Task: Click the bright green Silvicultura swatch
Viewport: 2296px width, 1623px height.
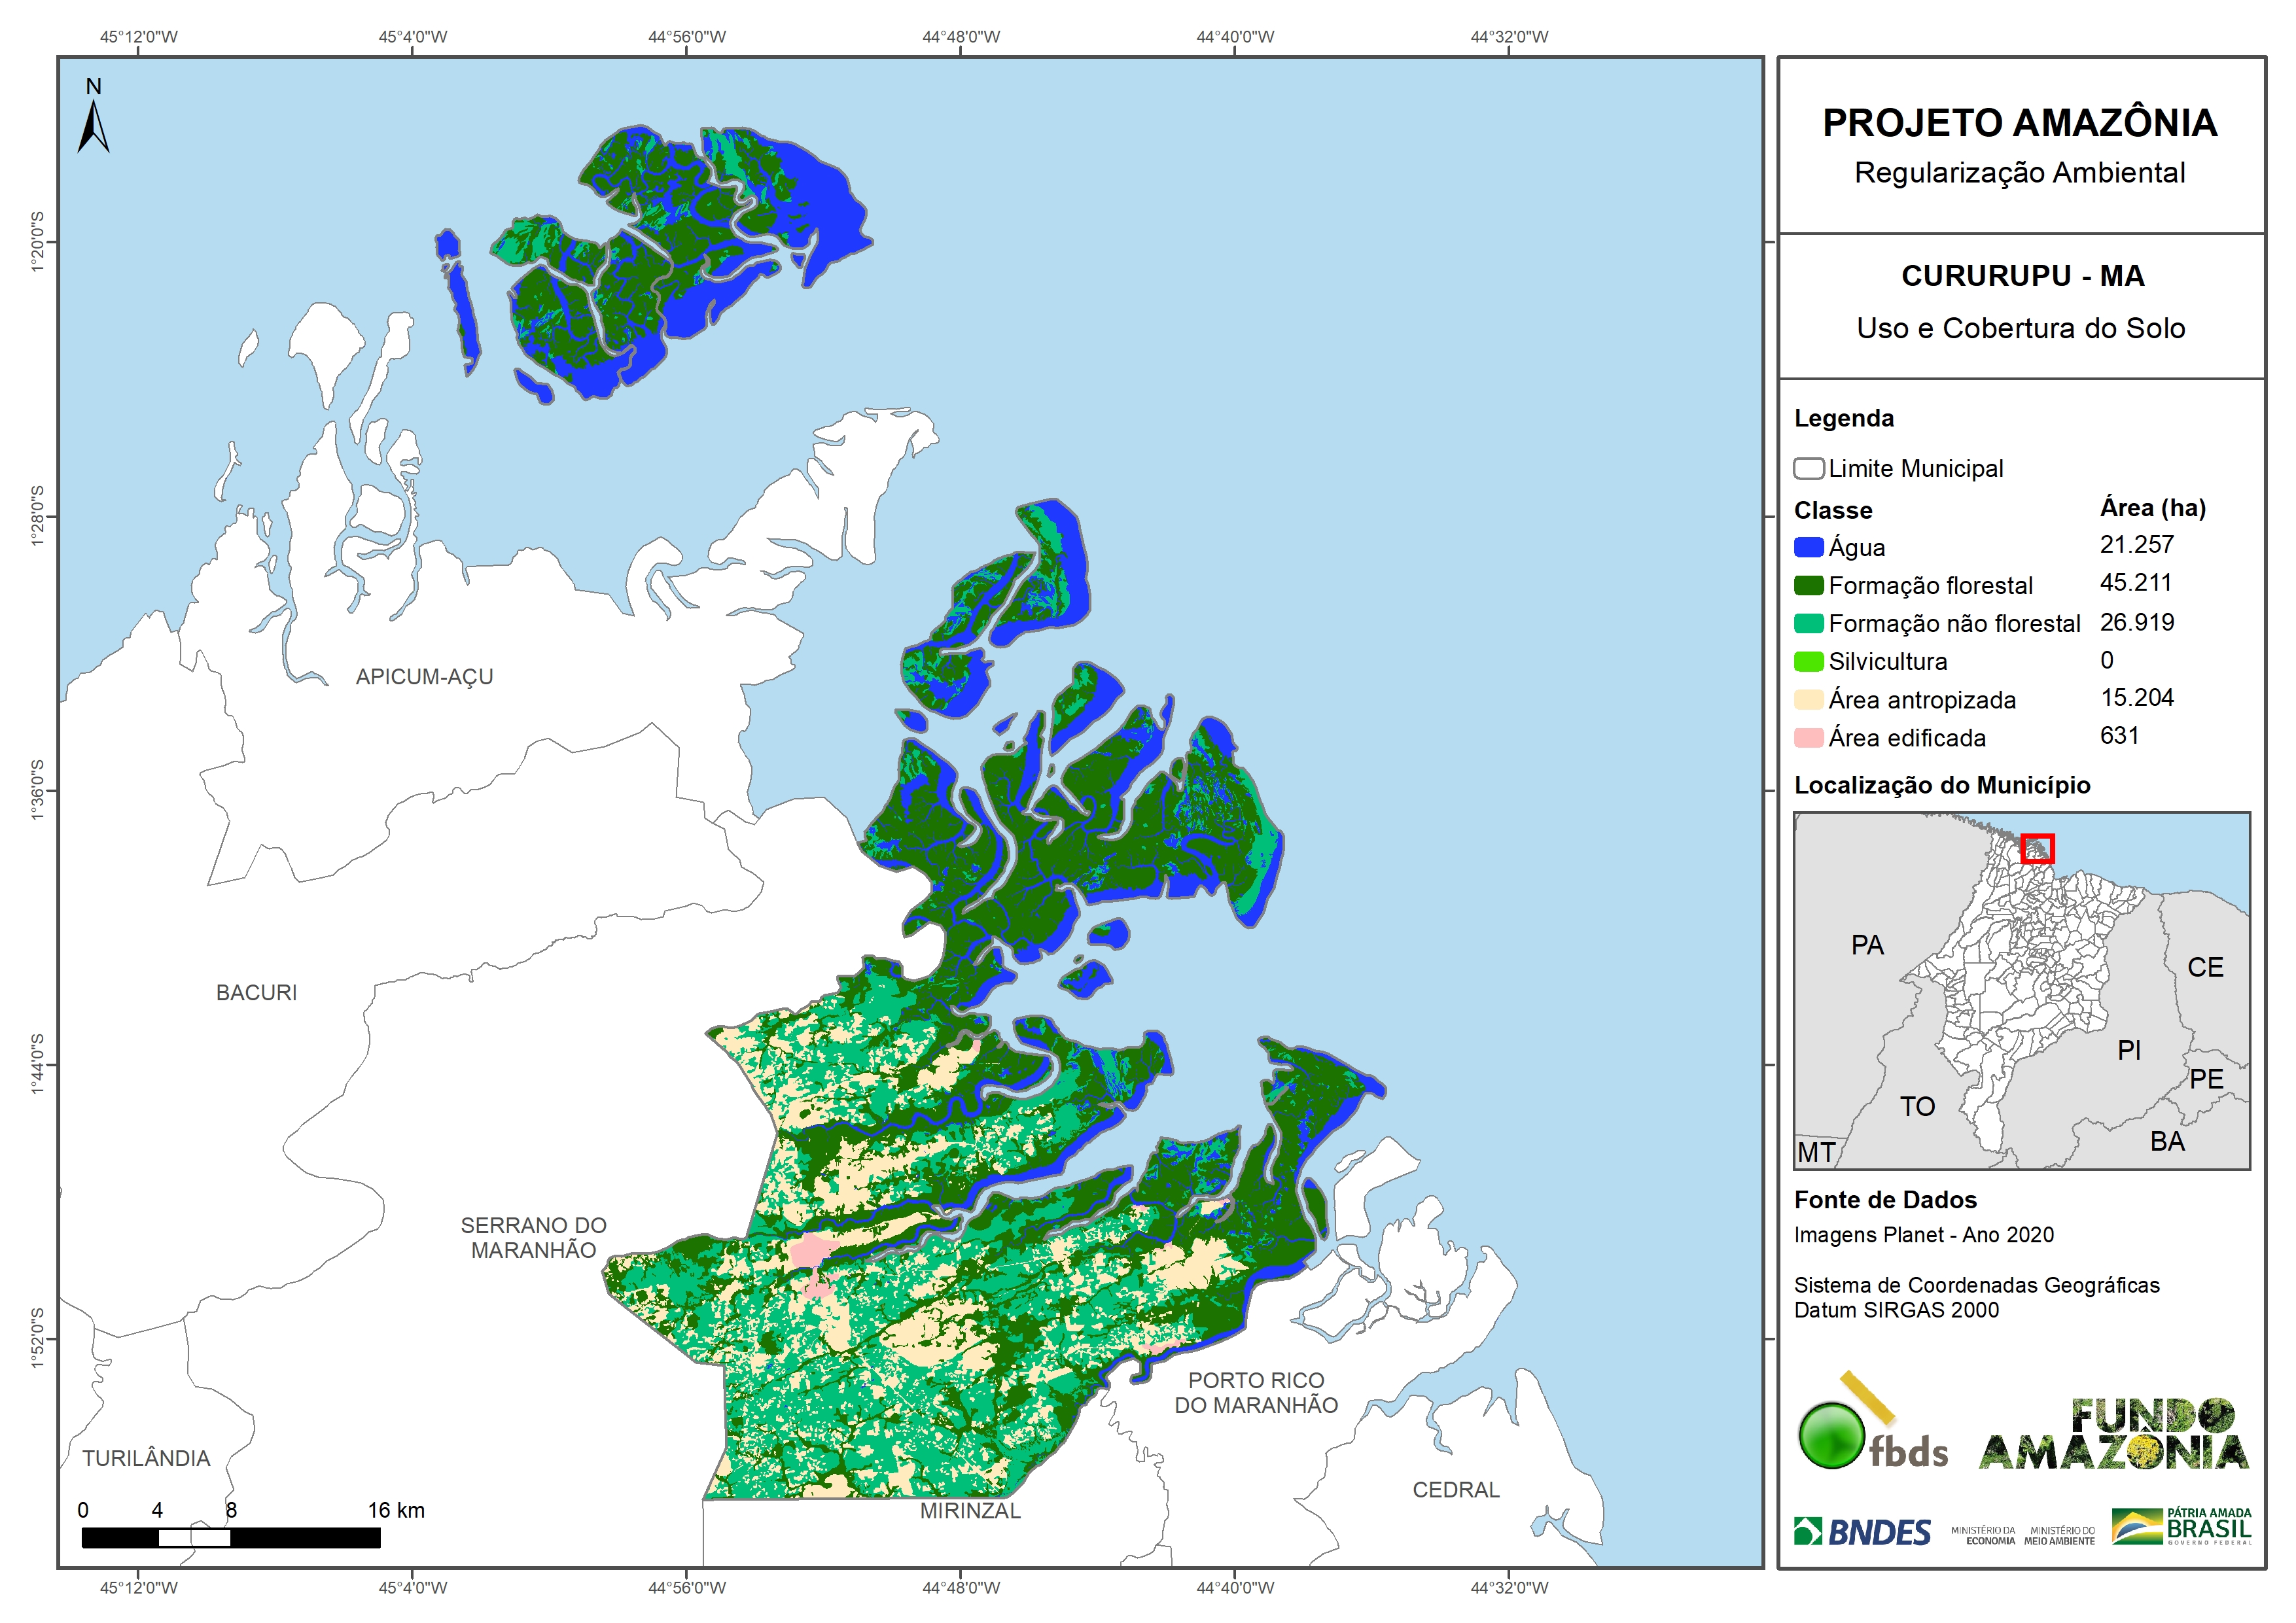Action: tap(1808, 661)
